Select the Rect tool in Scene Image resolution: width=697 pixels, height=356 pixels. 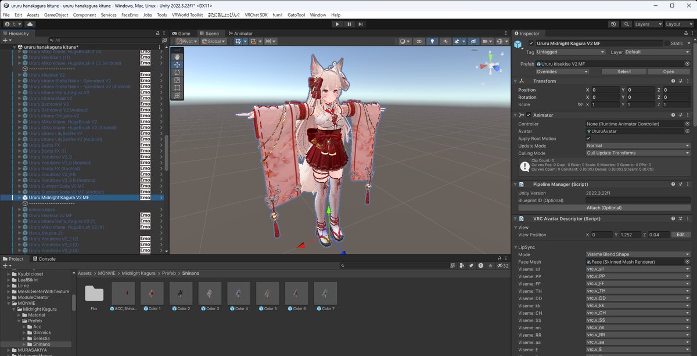point(177,88)
